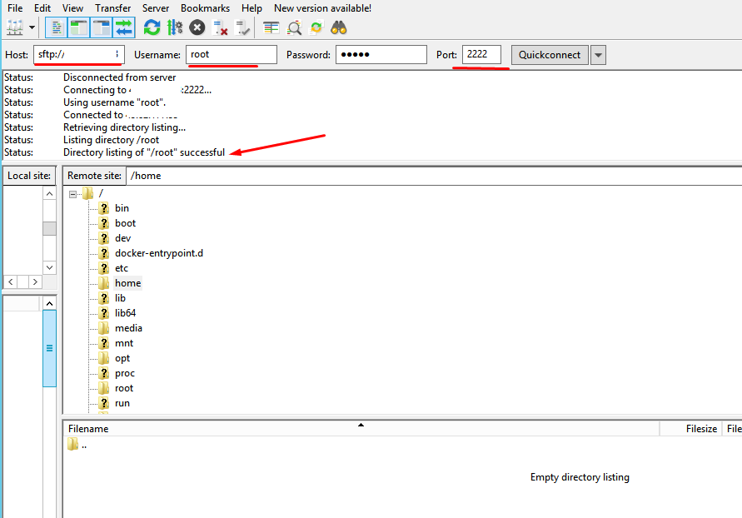Image resolution: width=742 pixels, height=518 pixels.
Task: Toggle the local directory tree display
Action: coord(79,27)
